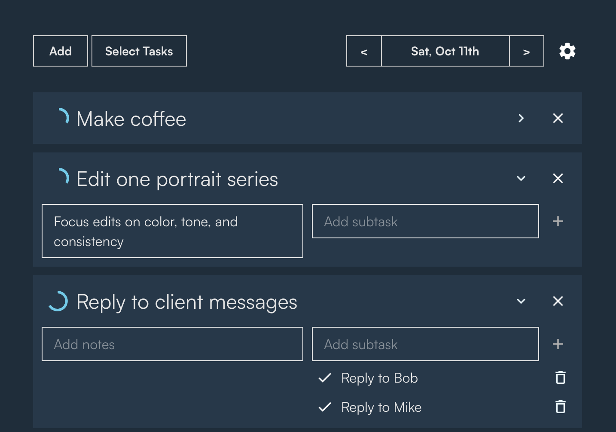This screenshot has height=432, width=616.
Task: Expand the Make coffee task details
Action: [521, 118]
